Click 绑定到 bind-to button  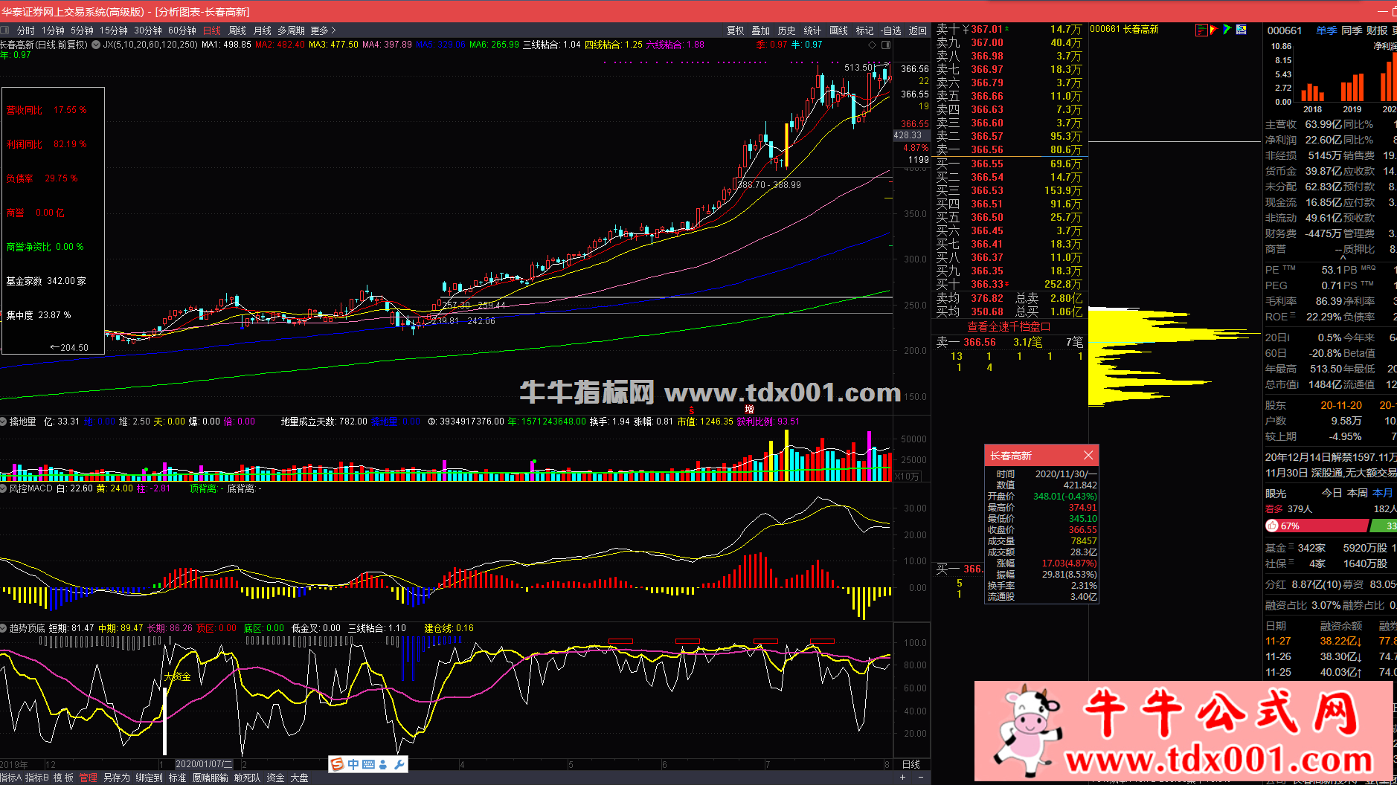point(149,778)
